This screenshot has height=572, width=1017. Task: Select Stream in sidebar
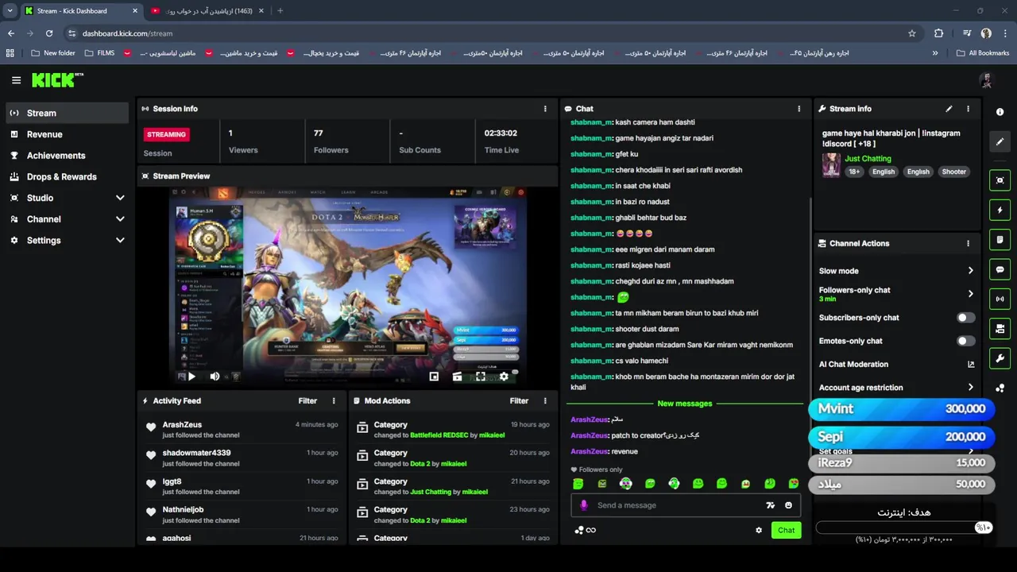[67, 113]
